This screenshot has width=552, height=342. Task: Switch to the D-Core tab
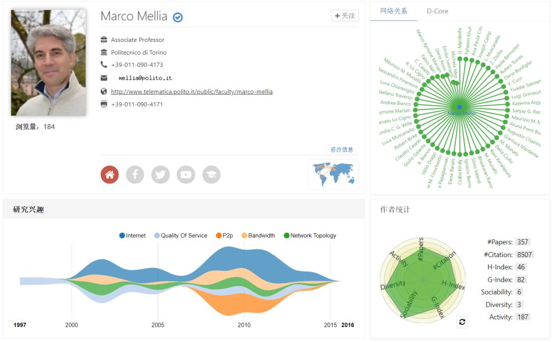437,11
